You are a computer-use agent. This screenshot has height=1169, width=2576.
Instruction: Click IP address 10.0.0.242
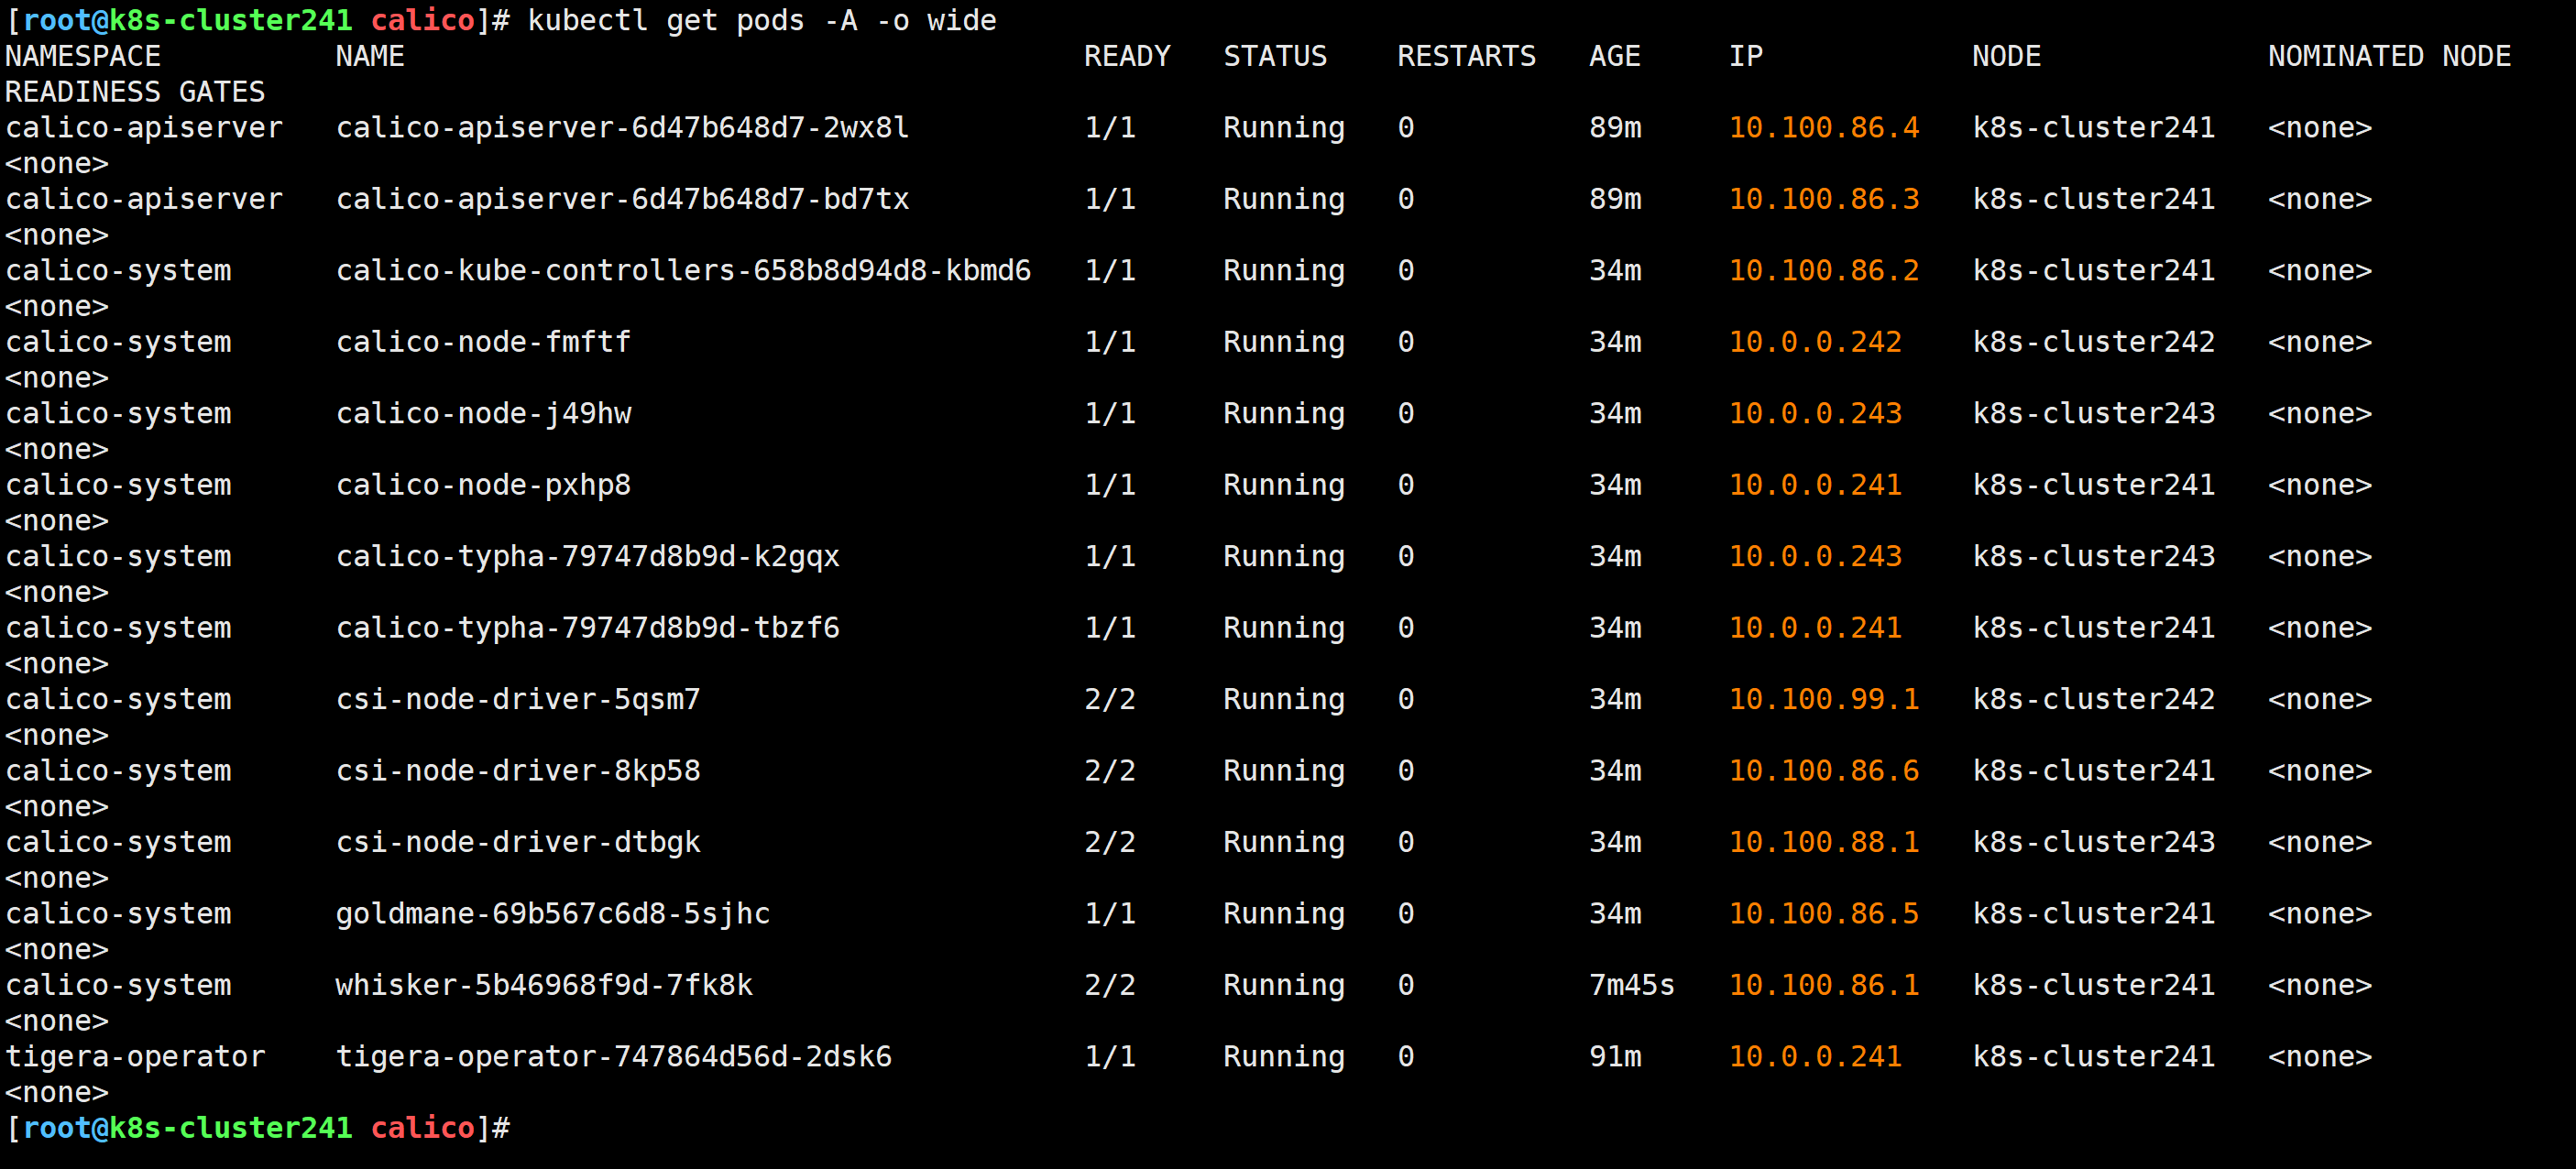(x=1814, y=342)
